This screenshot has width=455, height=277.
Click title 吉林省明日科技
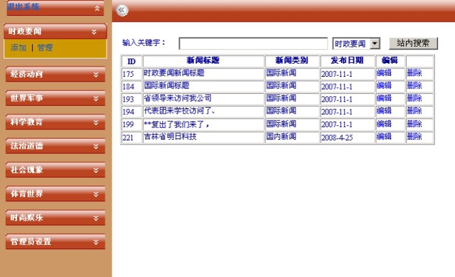[171, 136]
